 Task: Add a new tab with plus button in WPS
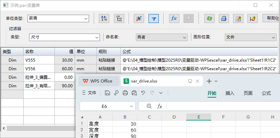(x=209, y=81)
